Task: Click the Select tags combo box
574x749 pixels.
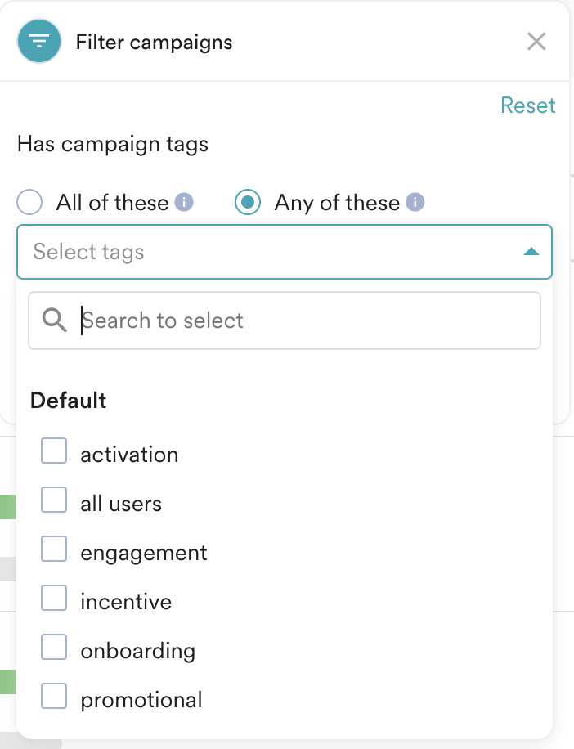Action: click(x=270, y=252)
